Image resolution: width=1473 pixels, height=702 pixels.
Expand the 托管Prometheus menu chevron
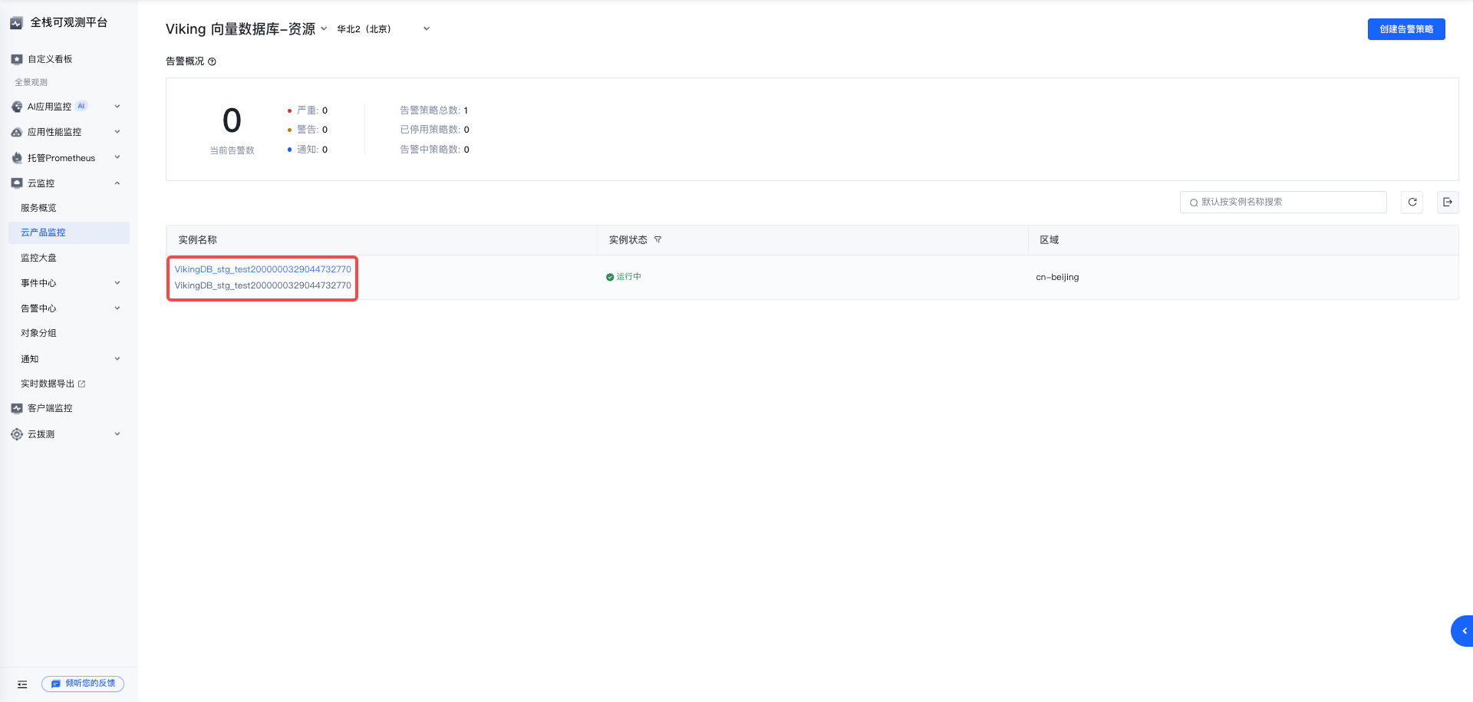tap(117, 158)
